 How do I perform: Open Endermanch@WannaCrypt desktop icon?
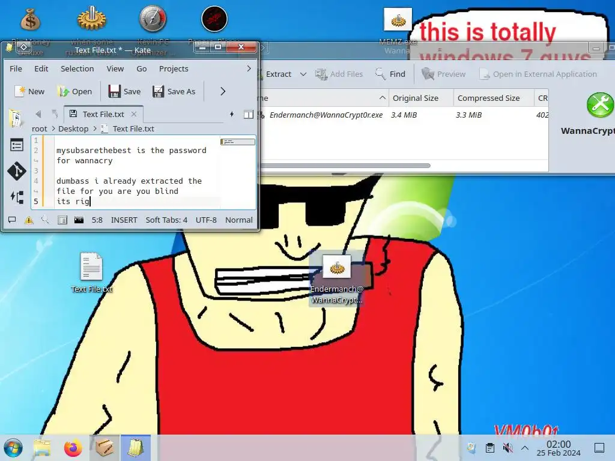pos(337,279)
